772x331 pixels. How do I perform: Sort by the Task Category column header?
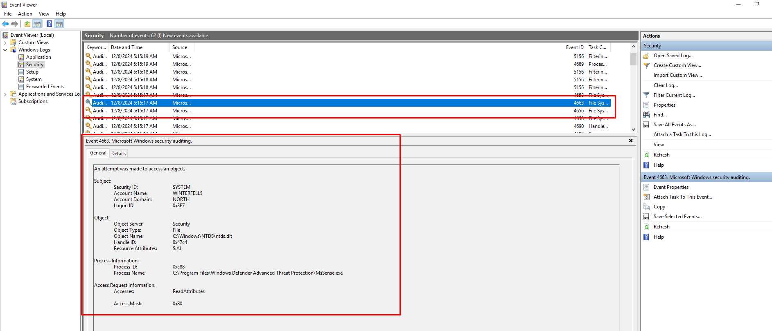598,47
